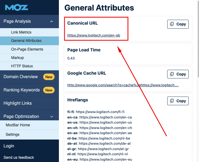Copy the Canonical URL
Screen dimensions: 199x162
tap(178, 24)
